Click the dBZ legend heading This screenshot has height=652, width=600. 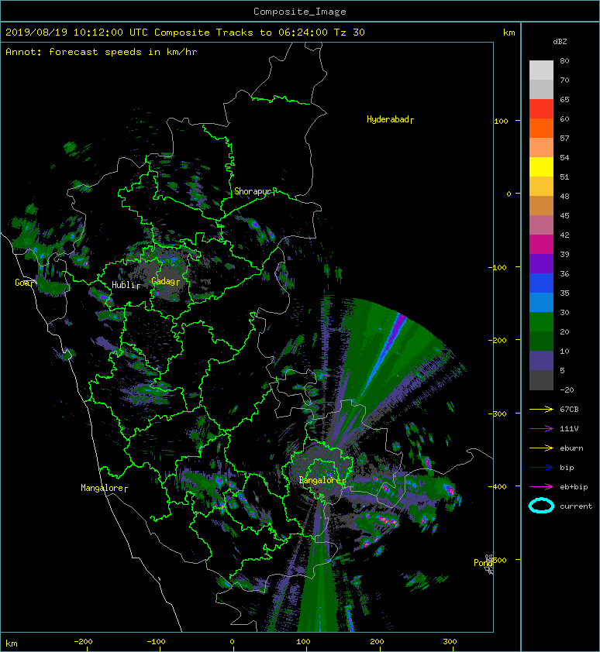pos(560,42)
